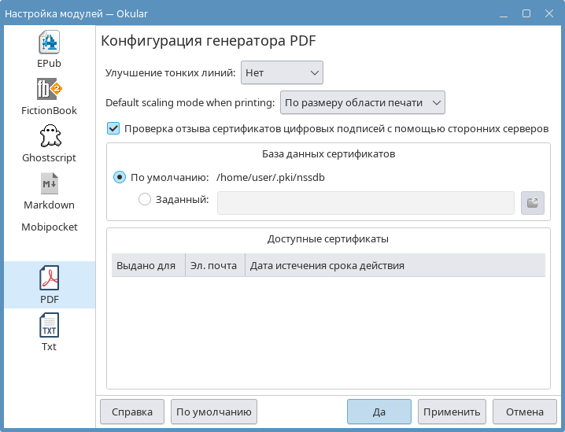
Task: Open the Mobipocket module entry
Action: click(x=49, y=227)
